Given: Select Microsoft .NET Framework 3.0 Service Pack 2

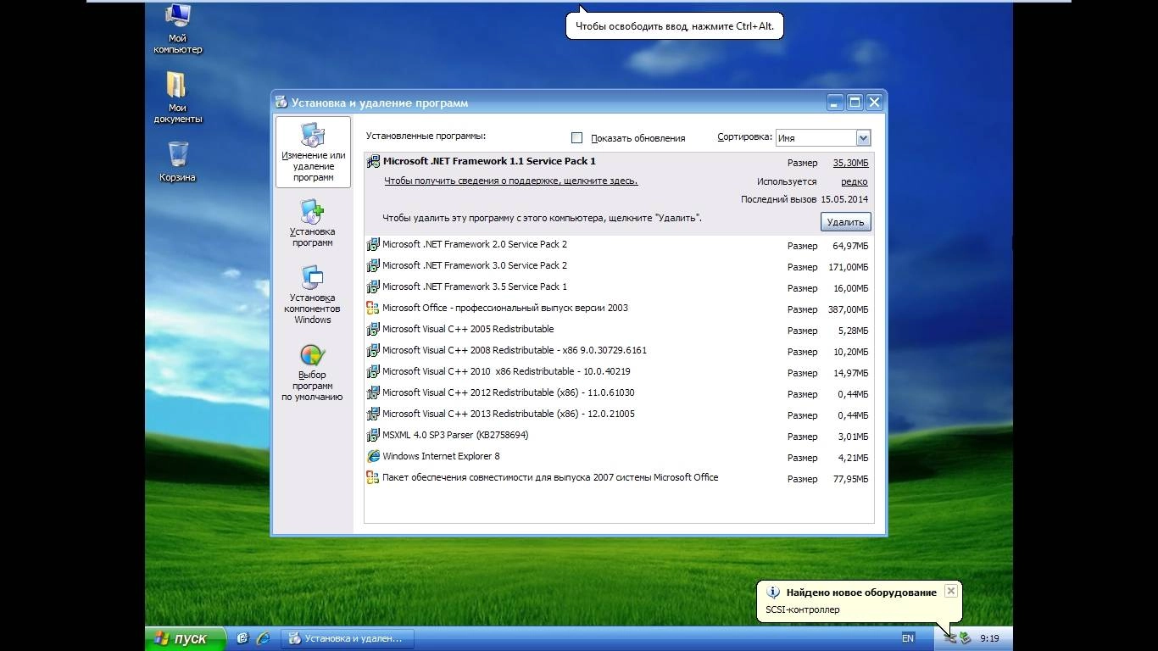Looking at the screenshot, I should point(619,266).
